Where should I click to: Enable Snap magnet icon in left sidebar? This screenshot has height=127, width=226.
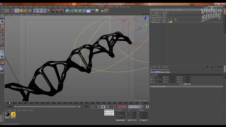pyautogui.click(x=2, y=62)
